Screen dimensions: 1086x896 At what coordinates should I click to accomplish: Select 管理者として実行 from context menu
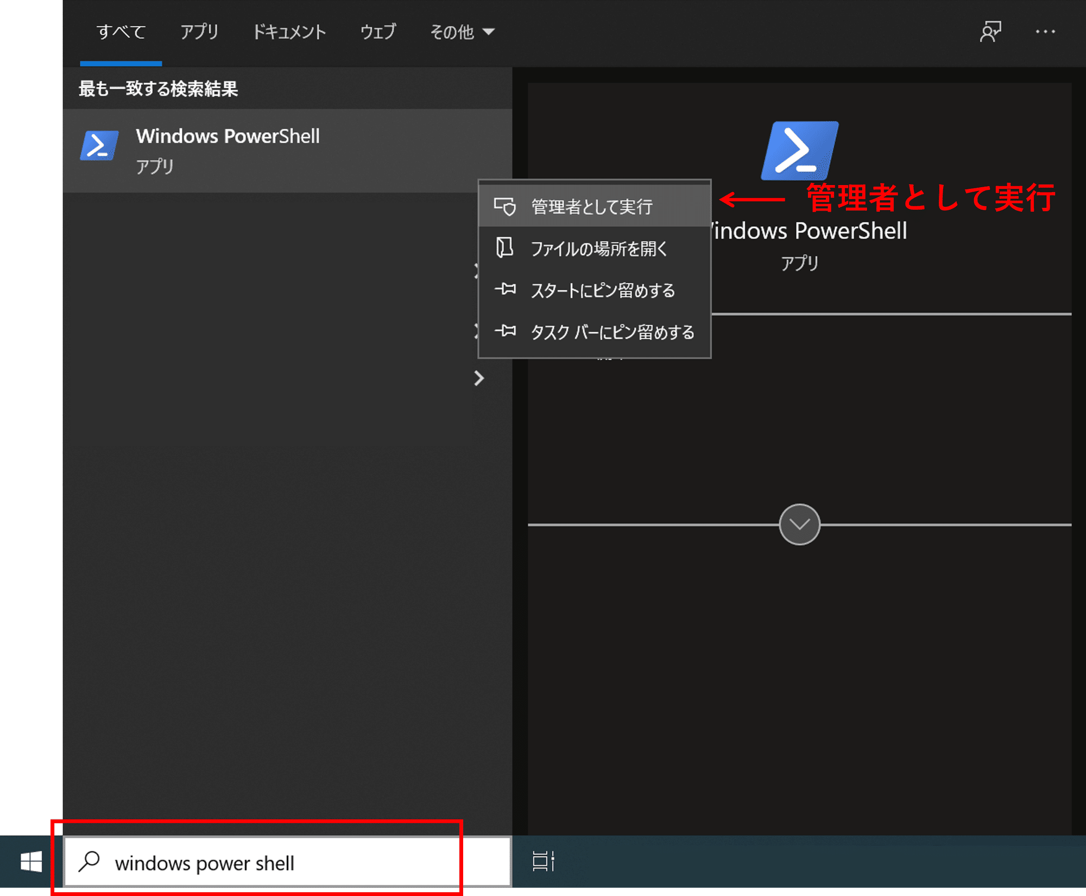tap(592, 206)
